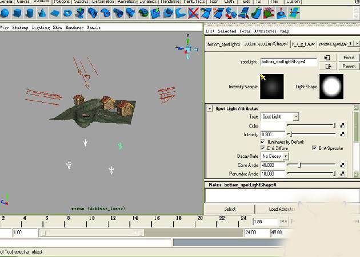
Task: Open the Lighting menu in the viewport panel
Action: [x=40, y=27]
